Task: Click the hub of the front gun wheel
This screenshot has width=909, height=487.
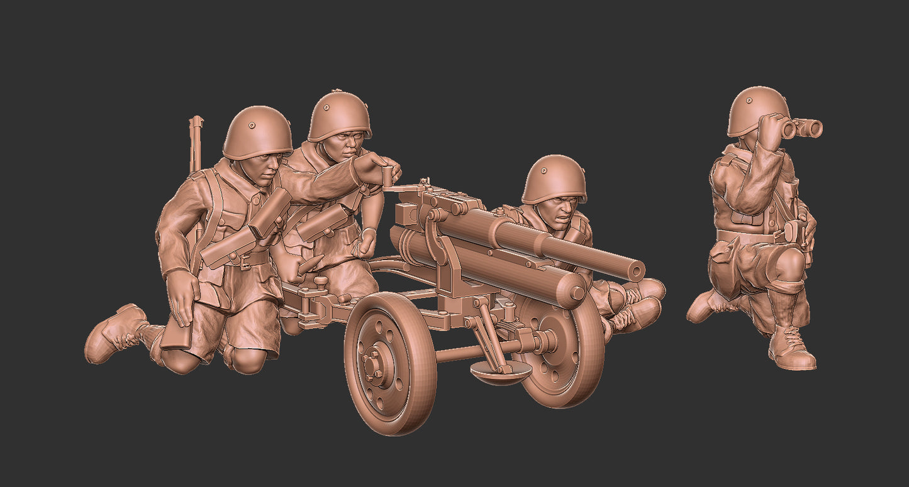Action: pos(375,364)
